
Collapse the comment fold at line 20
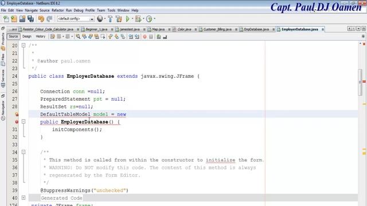pyautogui.click(x=24, y=45)
